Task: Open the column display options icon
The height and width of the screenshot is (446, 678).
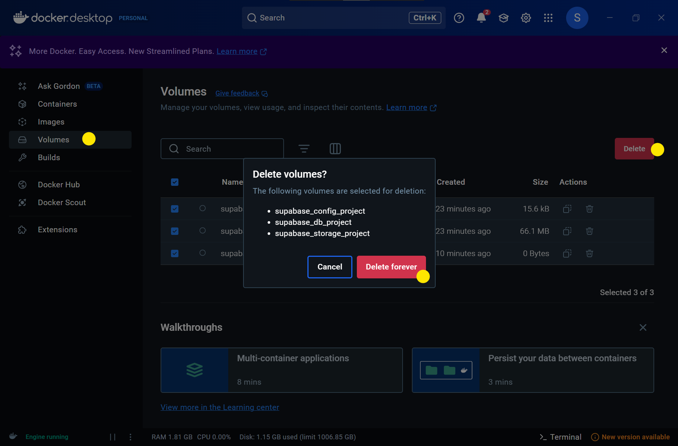Action: [335, 149]
